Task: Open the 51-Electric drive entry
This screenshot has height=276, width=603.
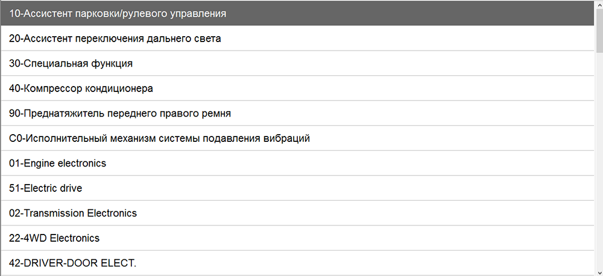Action: click(46, 188)
